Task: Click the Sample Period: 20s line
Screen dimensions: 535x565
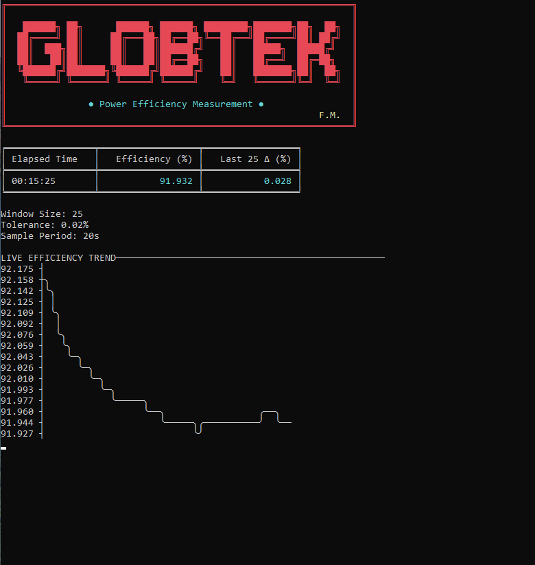Action: pyautogui.click(x=50, y=236)
